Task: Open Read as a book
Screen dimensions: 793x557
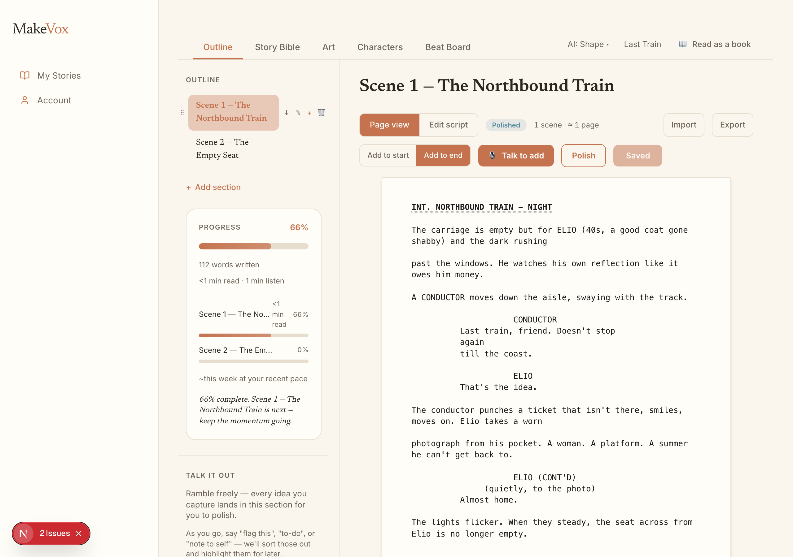Action: pos(714,44)
